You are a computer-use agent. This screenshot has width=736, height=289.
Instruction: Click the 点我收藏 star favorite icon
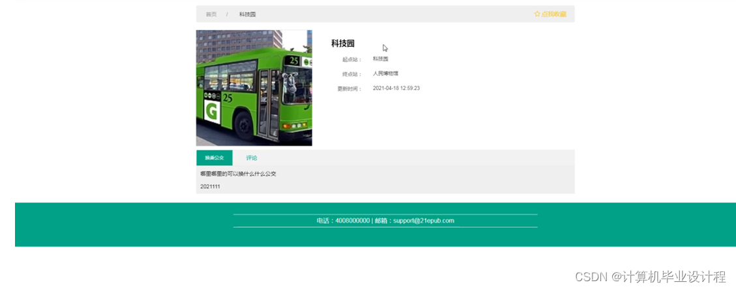pyautogui.click(x=537, y=14)
